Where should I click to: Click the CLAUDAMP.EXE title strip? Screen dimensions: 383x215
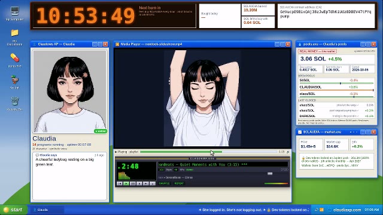[202, 158]
